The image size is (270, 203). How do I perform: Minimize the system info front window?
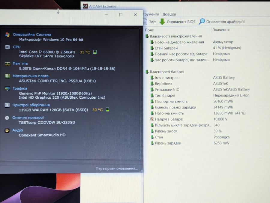pos(106,15)
